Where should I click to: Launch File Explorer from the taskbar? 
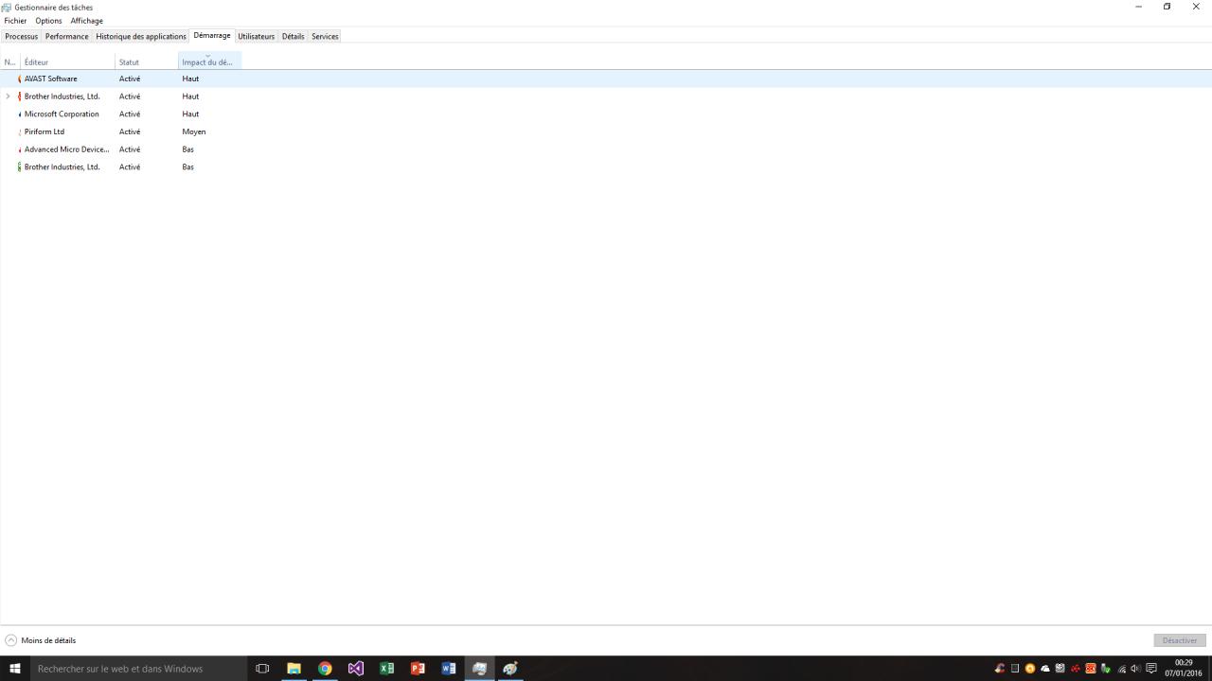point(294,669)
